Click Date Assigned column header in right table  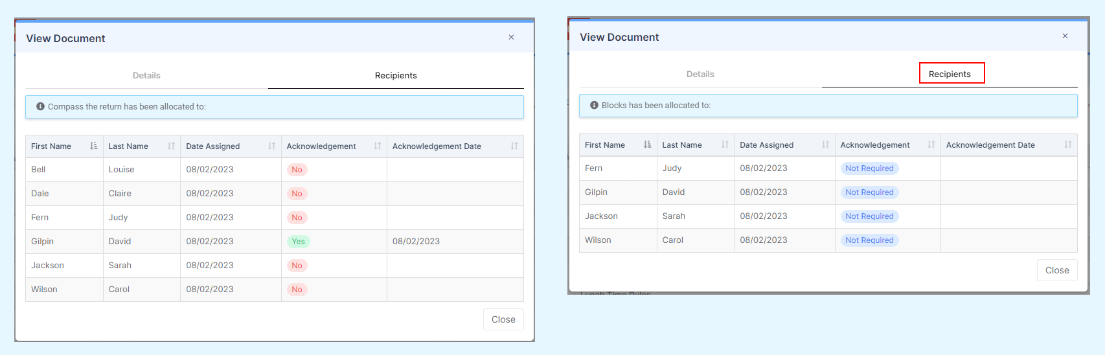pyautogui.click(x=784, y=145)
